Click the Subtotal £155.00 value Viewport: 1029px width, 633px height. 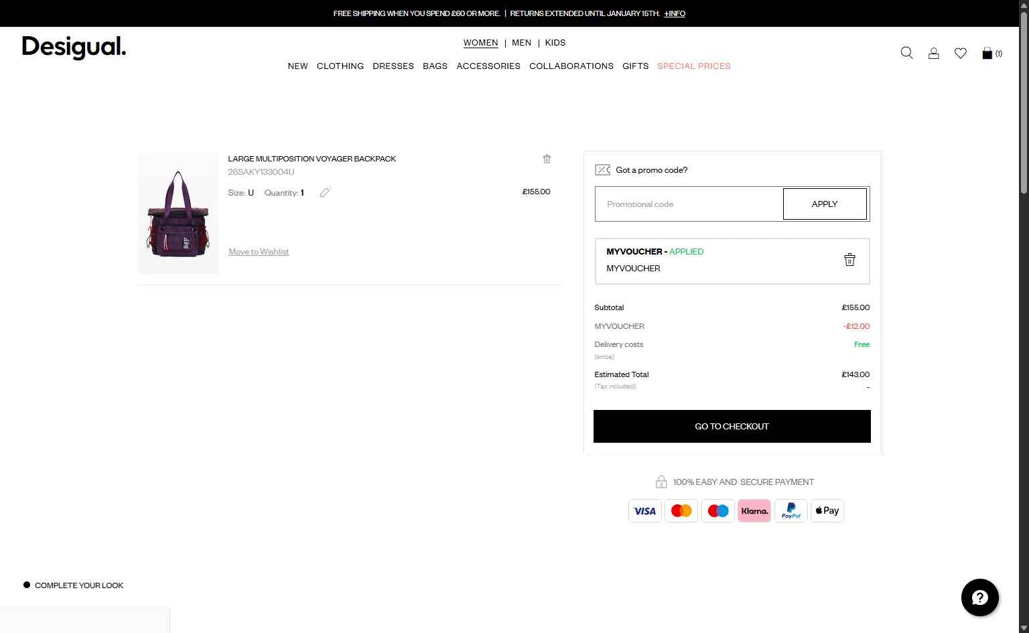pyautogui.click(x=855, y=307)
